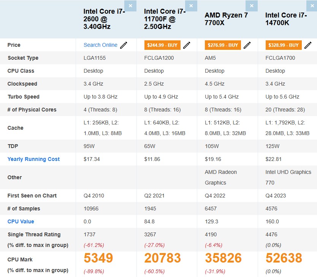Click socket value AM5
The height and width of the screenshot is (277, 317).
[x=210, y=58]
